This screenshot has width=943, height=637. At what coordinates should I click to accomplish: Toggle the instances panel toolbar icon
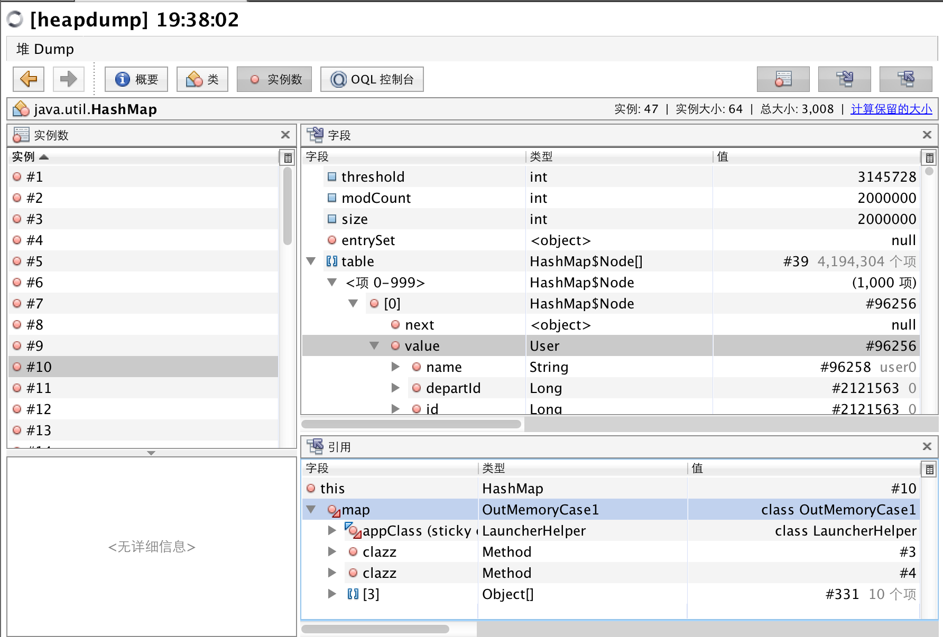pyautogui.click(x=783, y=79)
